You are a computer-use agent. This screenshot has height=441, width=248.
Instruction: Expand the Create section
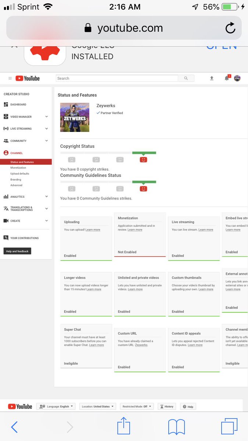(46, 220)
